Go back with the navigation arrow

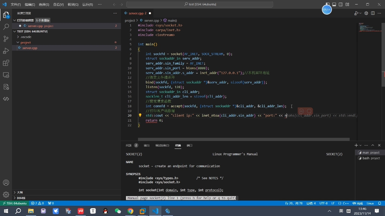[114, 4]
